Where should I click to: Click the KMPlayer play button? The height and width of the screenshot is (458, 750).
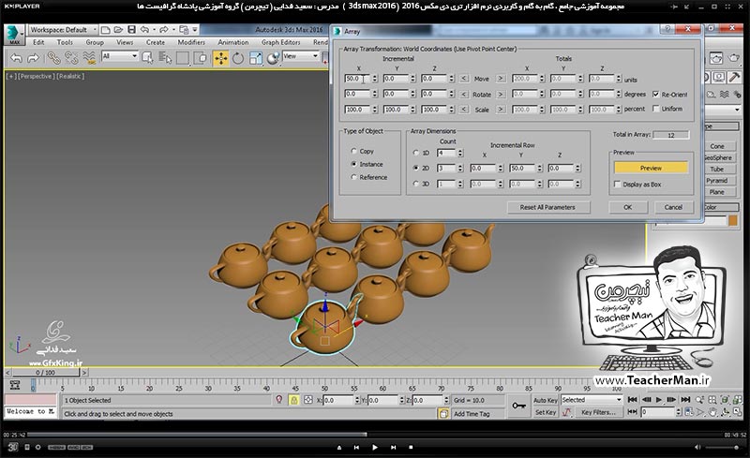[x=374, y=448]
